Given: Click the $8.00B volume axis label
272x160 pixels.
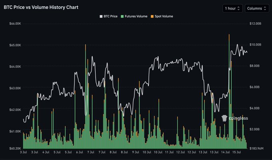Looking at the screenshot, I should (x=254, y=66).
